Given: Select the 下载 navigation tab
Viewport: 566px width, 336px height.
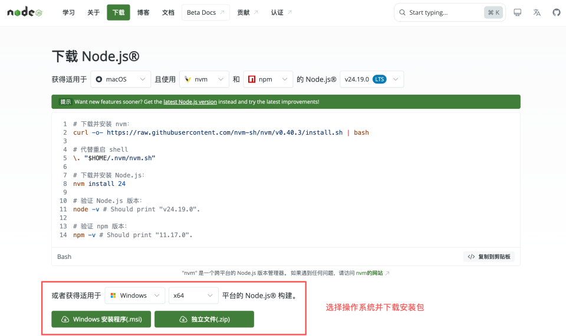Looking at the screenshot, I should click(119, 12).
